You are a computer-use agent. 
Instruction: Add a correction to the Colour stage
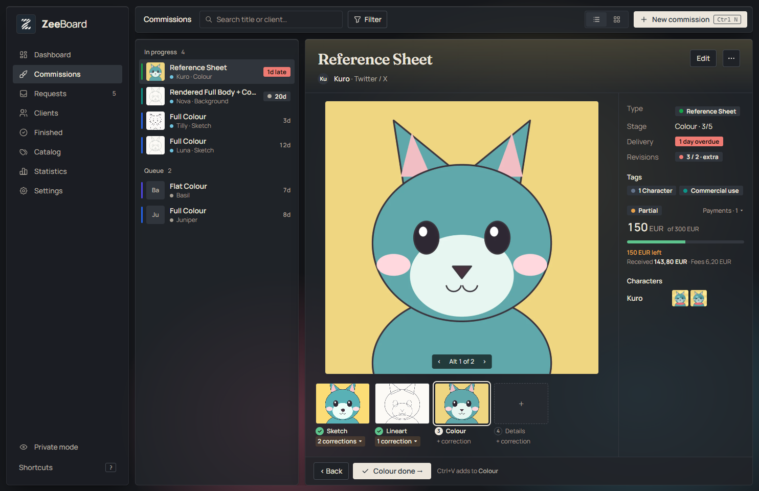point(454,441)
